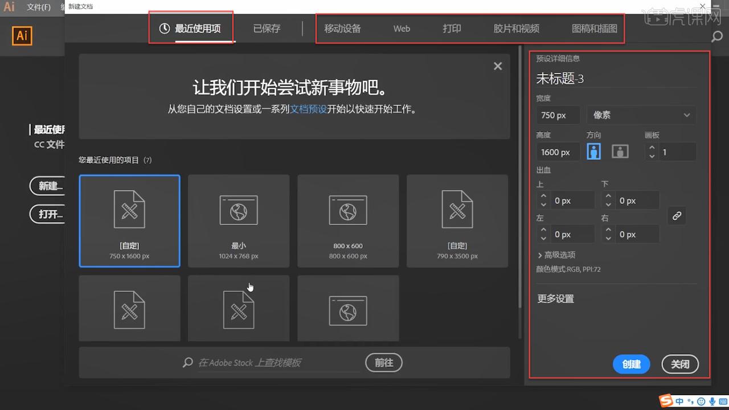Click the clock icon beside 最近使用项
The image size is (729, 410).
[165, 28]
